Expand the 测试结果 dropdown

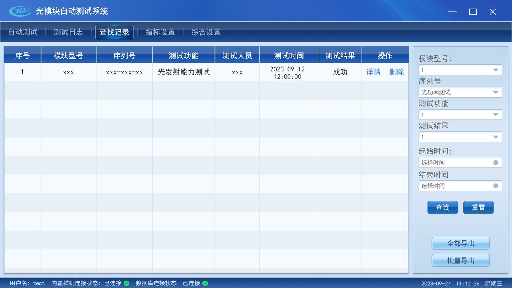tap(460, 137)
